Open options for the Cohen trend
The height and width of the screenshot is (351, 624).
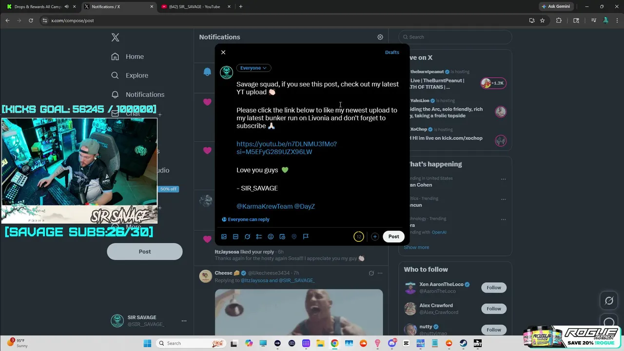click(x=503, y=179)
